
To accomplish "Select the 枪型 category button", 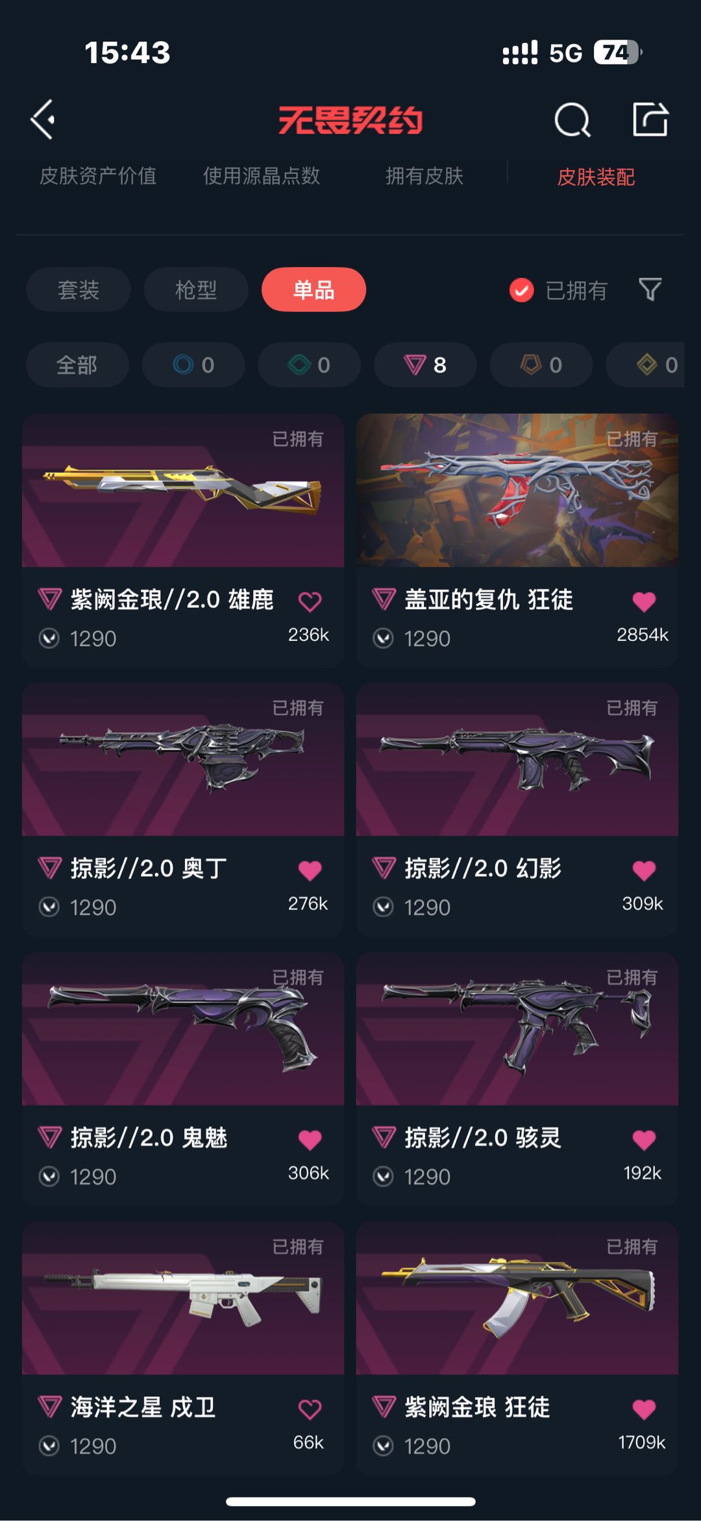I will tap(196, 290).
